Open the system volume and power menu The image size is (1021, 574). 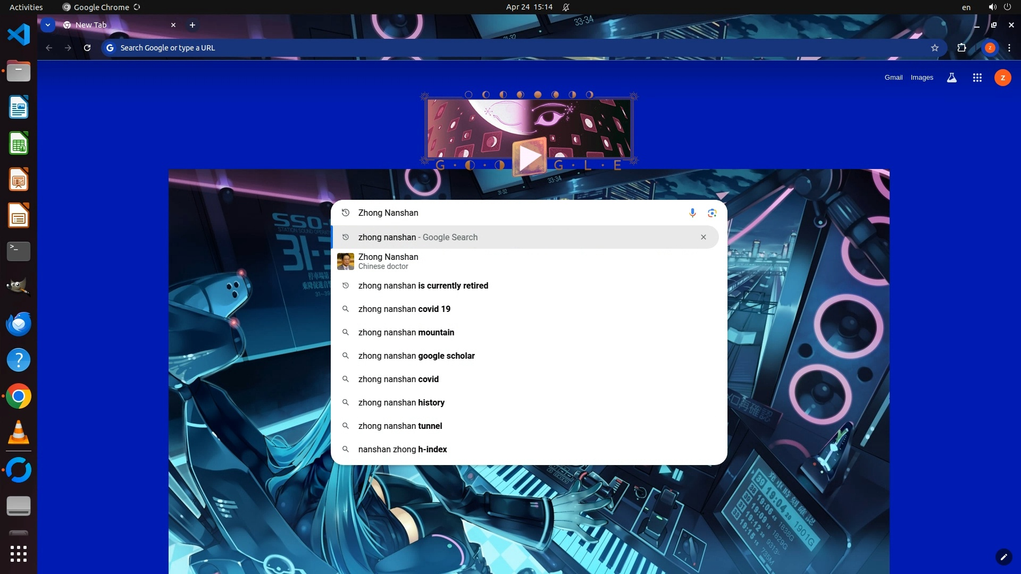click(x=999, y=7)
